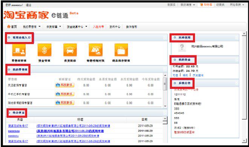249x147 pixels.
Task: Click the down arrow of the retailer list scrollbar
Action: pyautogui.click(x=165, y=106)
